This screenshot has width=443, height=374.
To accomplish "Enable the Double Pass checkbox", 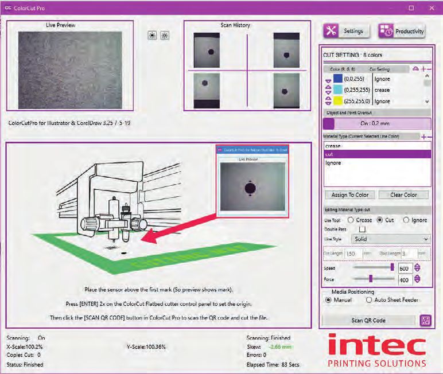I will click(362, 229).
